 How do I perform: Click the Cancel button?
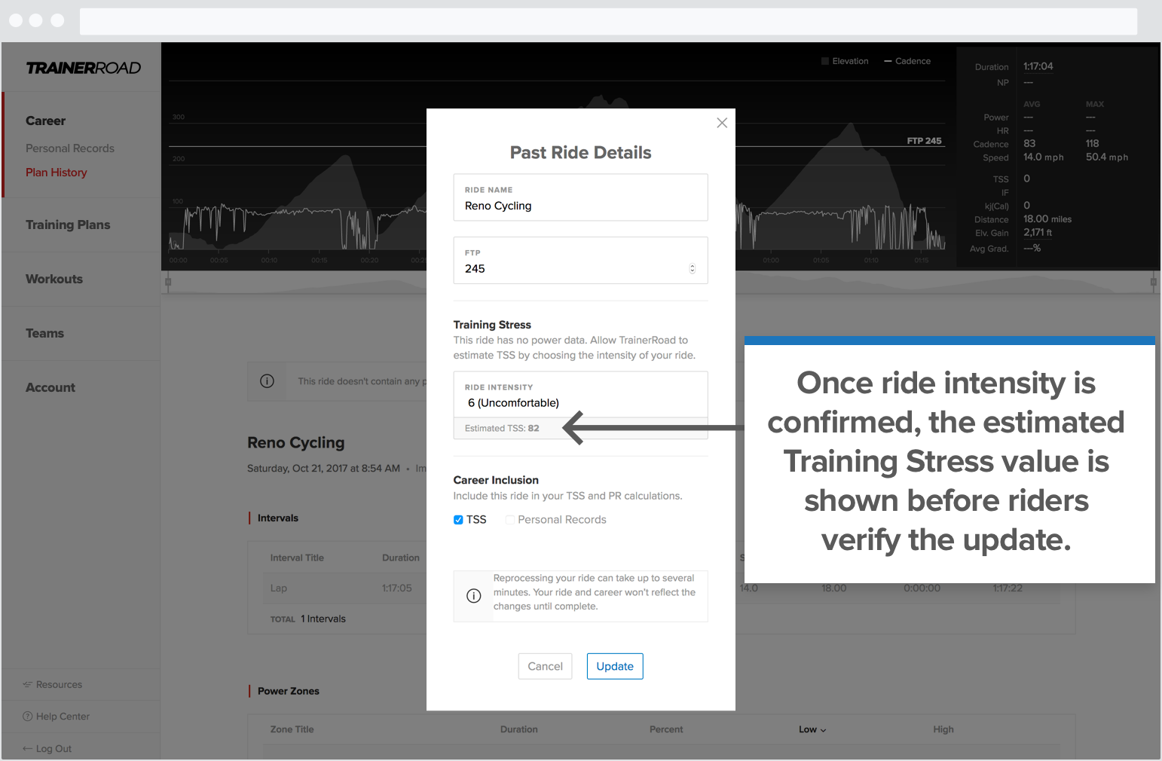coord(546,666)
